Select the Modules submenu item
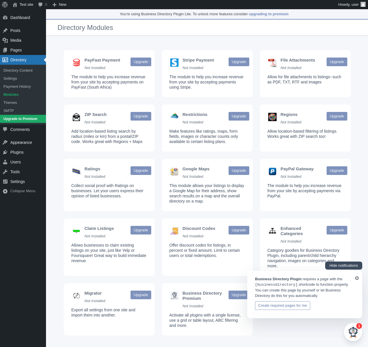This screenshot has width=368, height=347. pos(23,95)
